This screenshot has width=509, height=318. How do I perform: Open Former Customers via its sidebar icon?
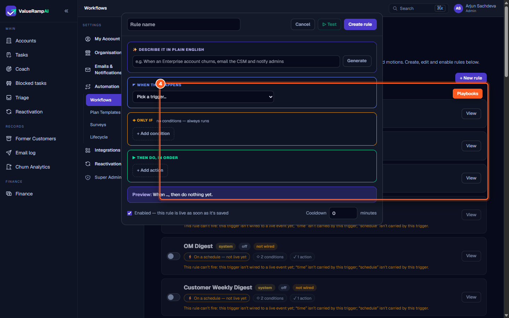click(x=9, y=139)
